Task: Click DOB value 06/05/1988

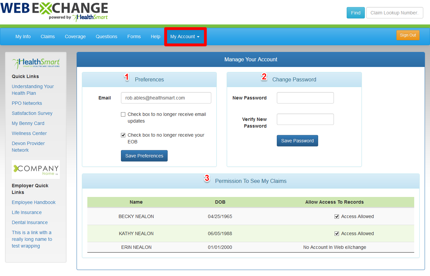Action: (220, 233)
